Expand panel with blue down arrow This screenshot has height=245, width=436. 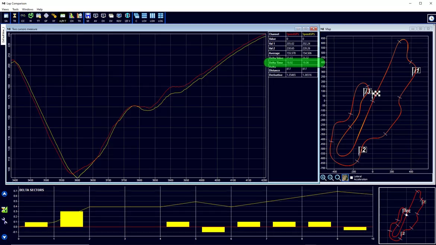click(4, 237)
